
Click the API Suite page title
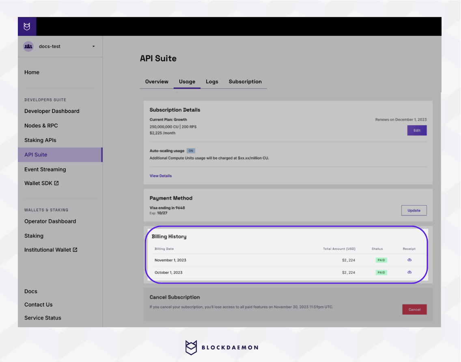click(158, 58)
